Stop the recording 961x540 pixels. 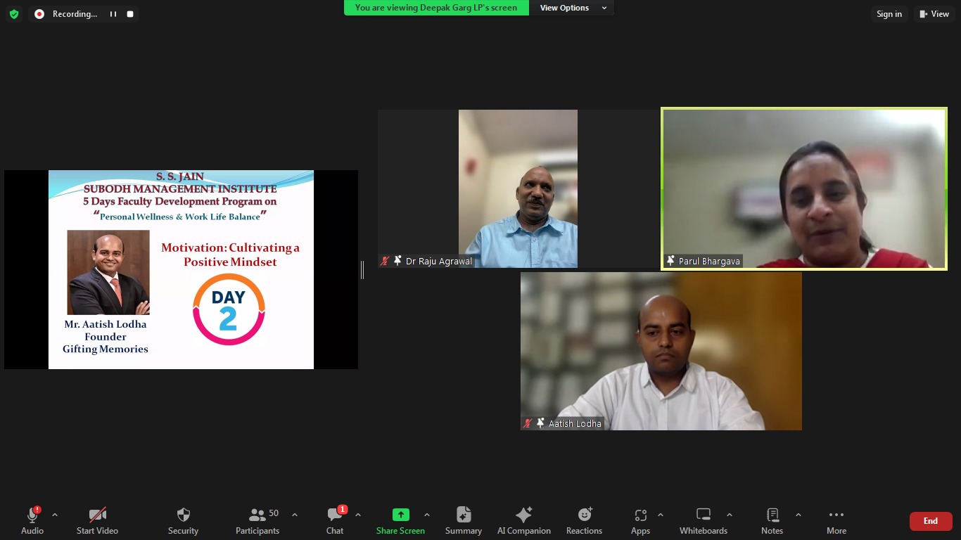click(x=130, y=14)
